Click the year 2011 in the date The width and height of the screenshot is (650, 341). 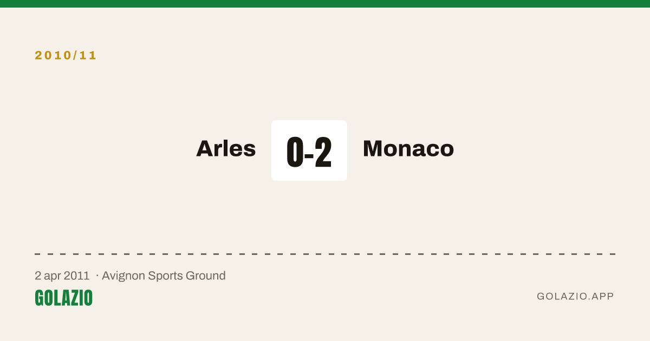coord(76,276)
